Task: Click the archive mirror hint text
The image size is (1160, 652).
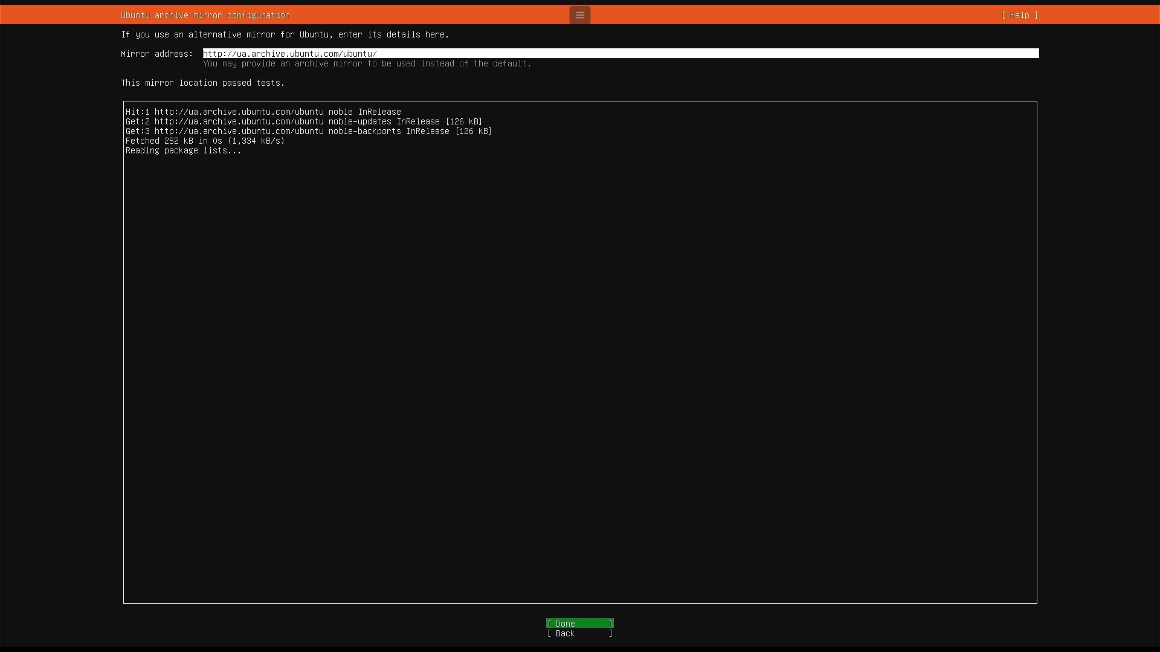Action: coord(367,63)
